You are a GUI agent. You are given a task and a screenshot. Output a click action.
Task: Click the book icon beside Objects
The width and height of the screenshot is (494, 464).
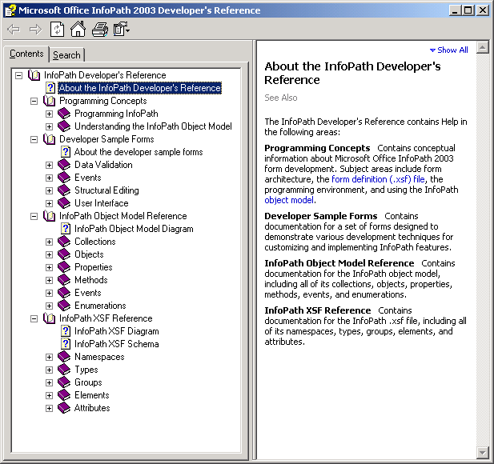tap(64, 254)
